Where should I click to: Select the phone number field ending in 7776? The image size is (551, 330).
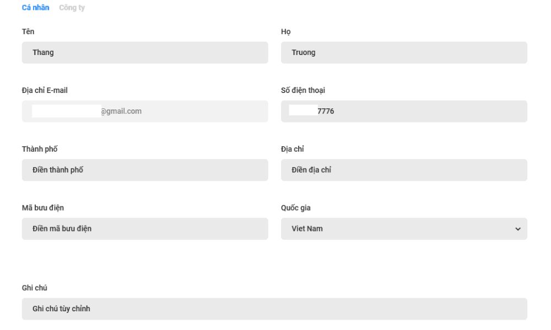click(404, 111)
